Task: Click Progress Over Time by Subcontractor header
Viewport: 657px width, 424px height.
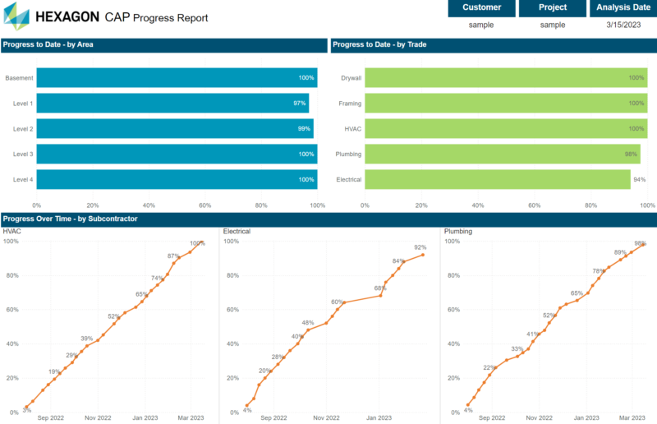Action: pyautogui.click(x=328, y=219)
